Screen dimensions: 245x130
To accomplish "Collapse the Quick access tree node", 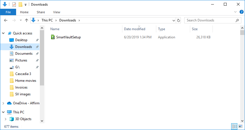I will coord(3,33).
